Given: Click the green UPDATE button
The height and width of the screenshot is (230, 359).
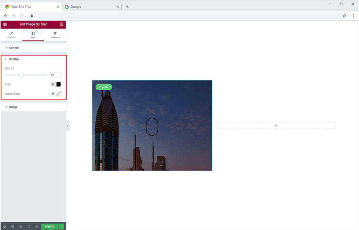Looking at the screenshot, I should click(49, 226).
